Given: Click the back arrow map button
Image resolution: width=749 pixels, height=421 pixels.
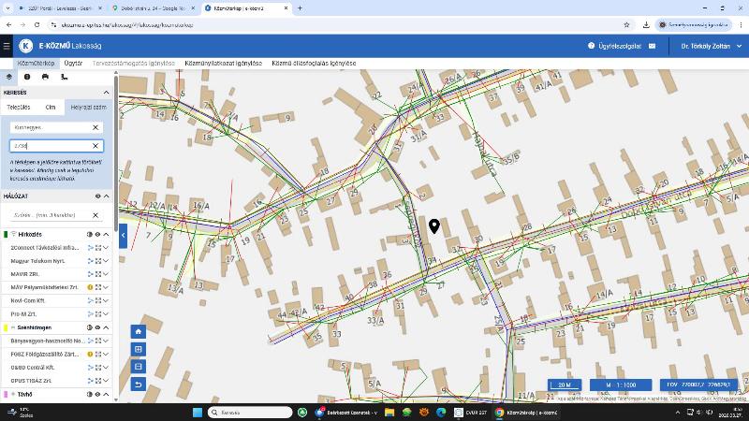Looking at the screenshot, I should pyautogui.click(x=139, y=385).
